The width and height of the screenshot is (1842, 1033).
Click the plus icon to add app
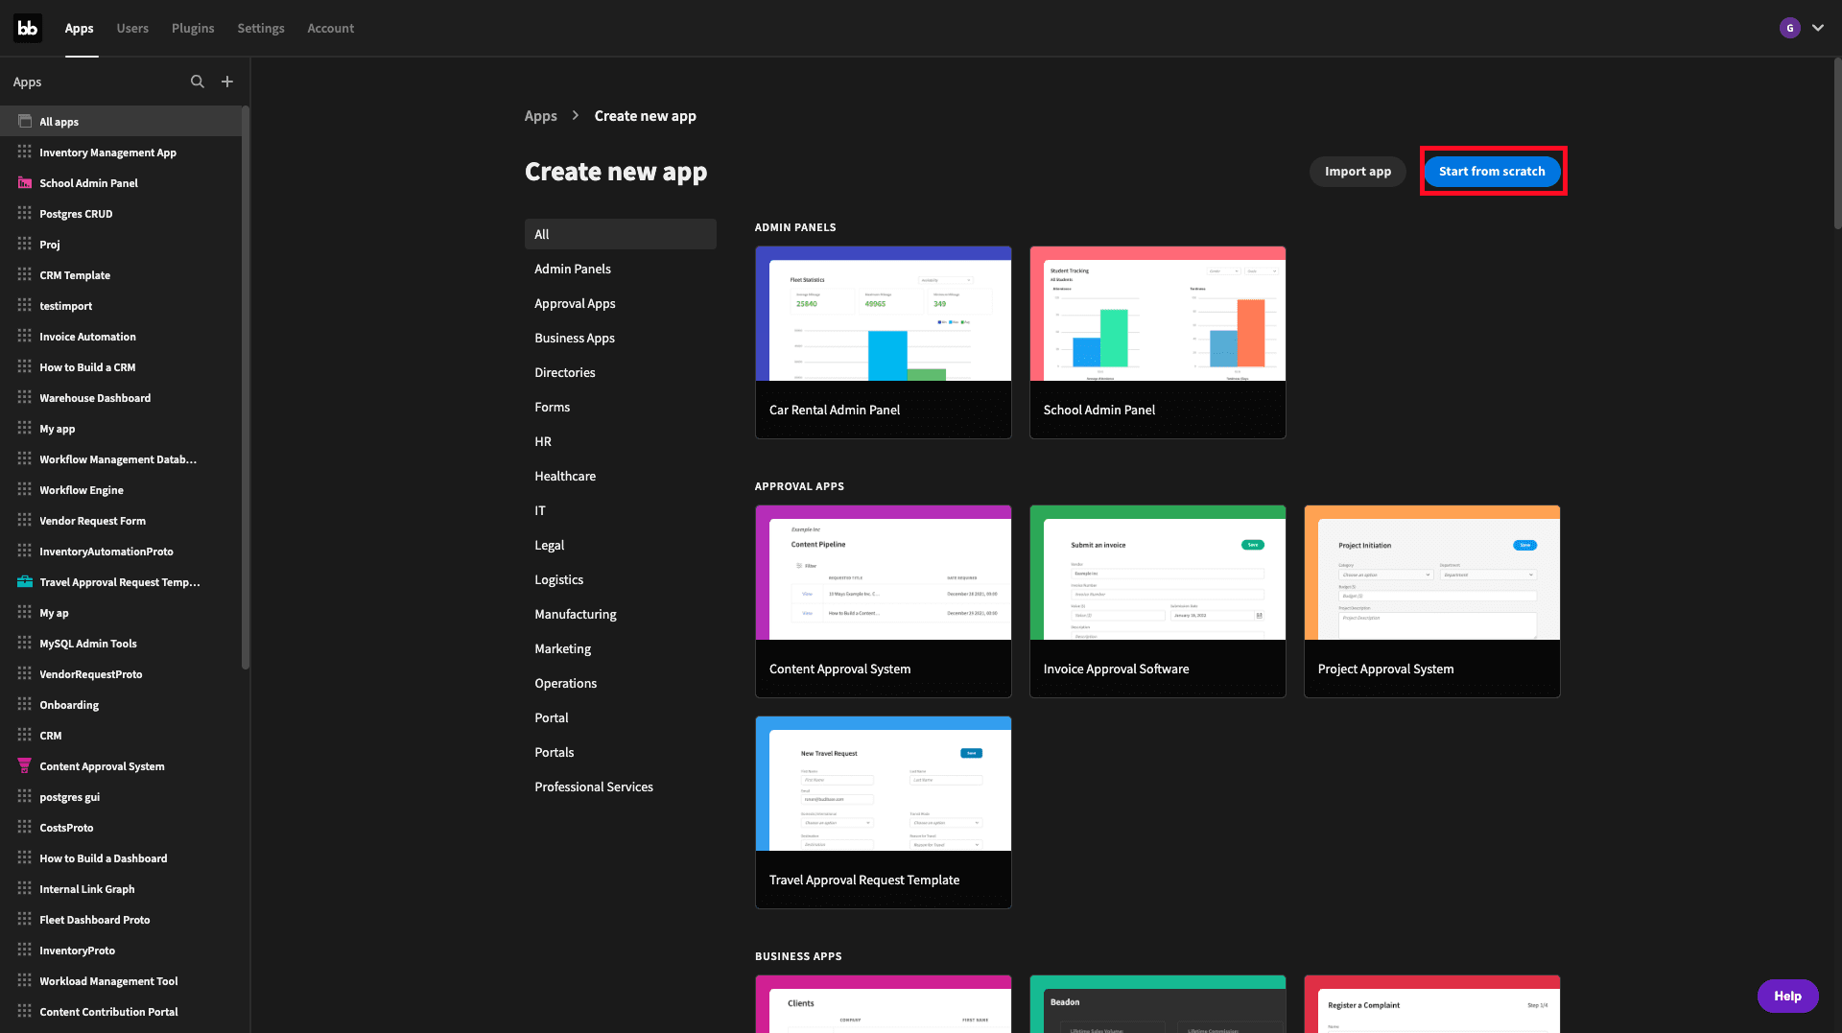[x=227, y=82]
